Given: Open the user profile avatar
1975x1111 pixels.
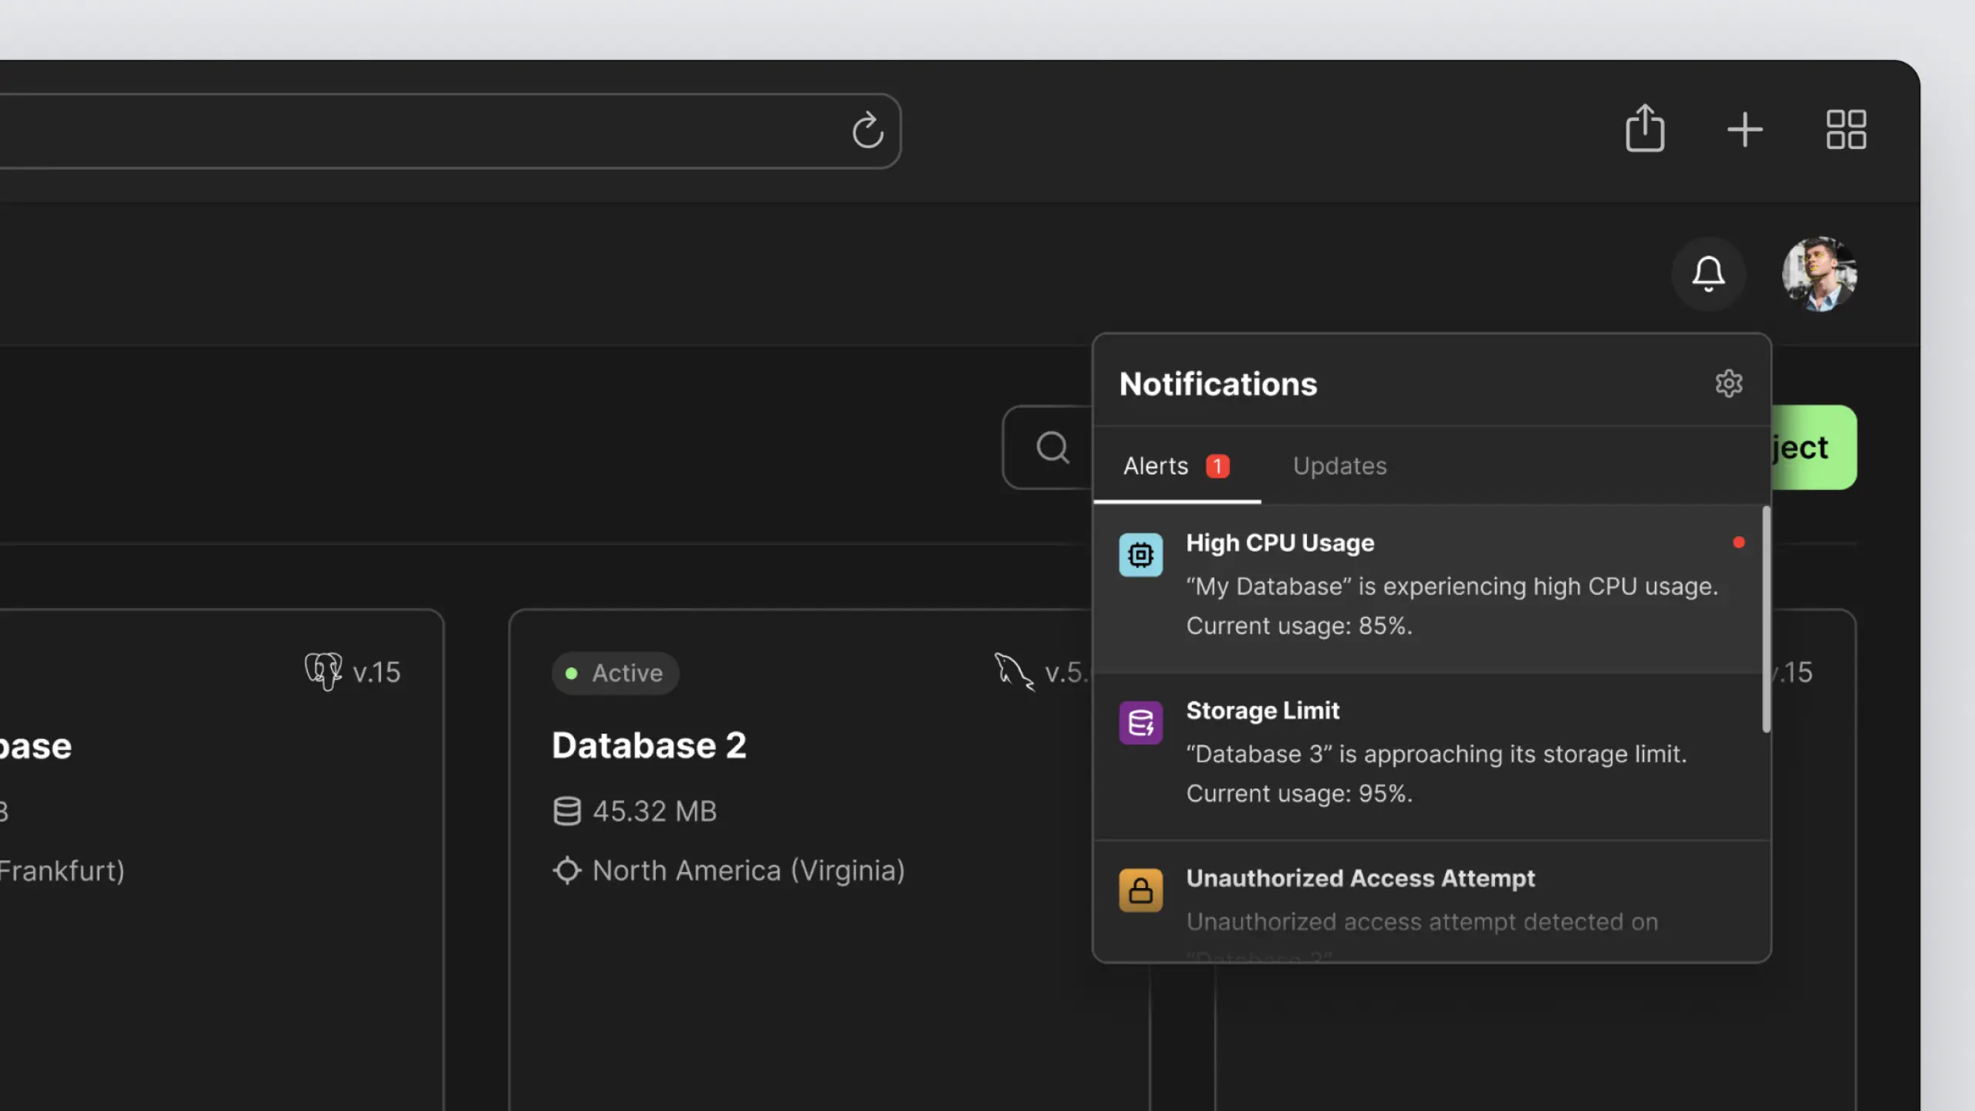Looking at the screenshot, I should (x=1819, y=274).
